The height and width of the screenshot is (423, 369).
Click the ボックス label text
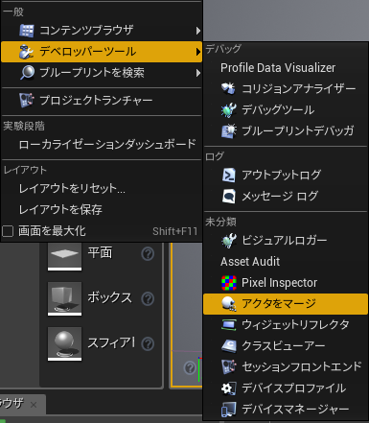click(x=110, y=297)
